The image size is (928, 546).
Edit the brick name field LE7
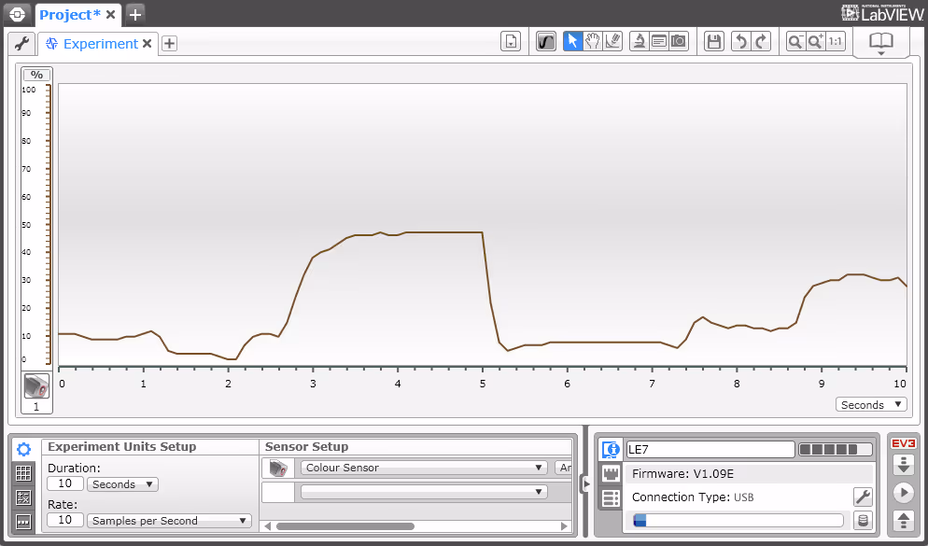710,450
